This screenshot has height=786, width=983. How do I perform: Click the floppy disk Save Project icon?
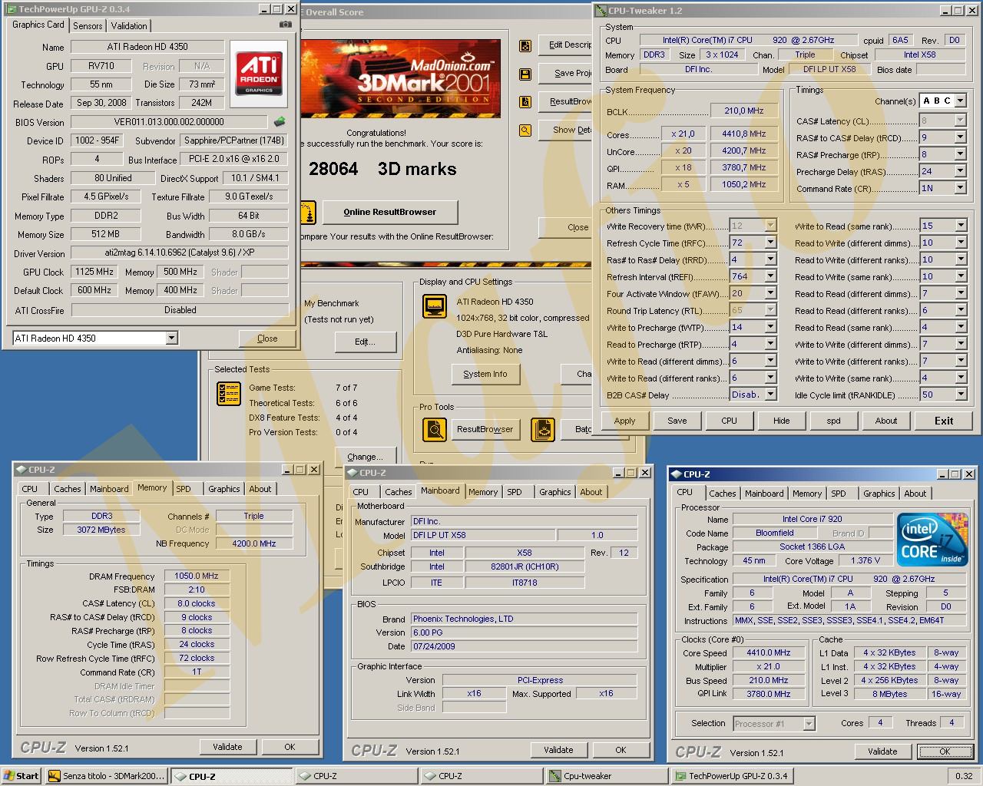click(525, 74)
